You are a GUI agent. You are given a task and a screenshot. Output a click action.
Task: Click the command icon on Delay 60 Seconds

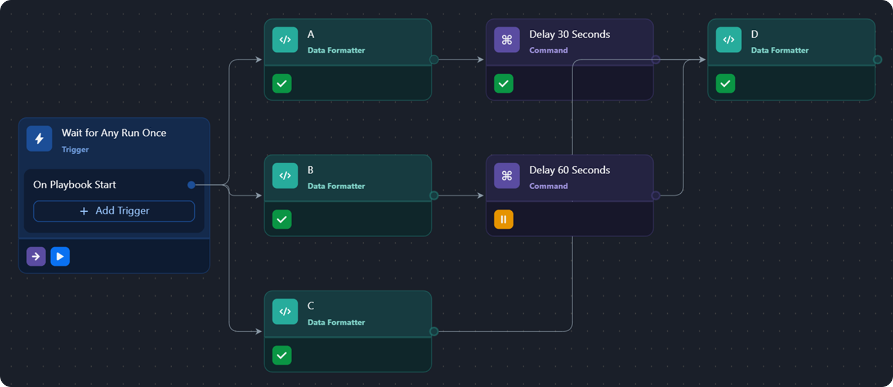[507, 176]
